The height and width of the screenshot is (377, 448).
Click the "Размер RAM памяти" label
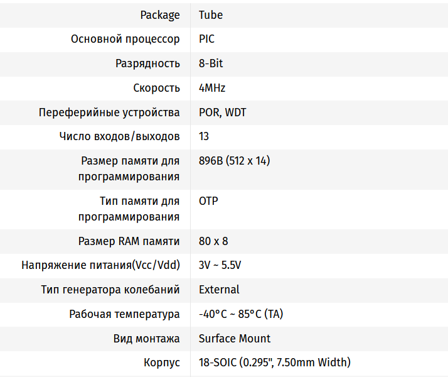(x=129, y=241)
